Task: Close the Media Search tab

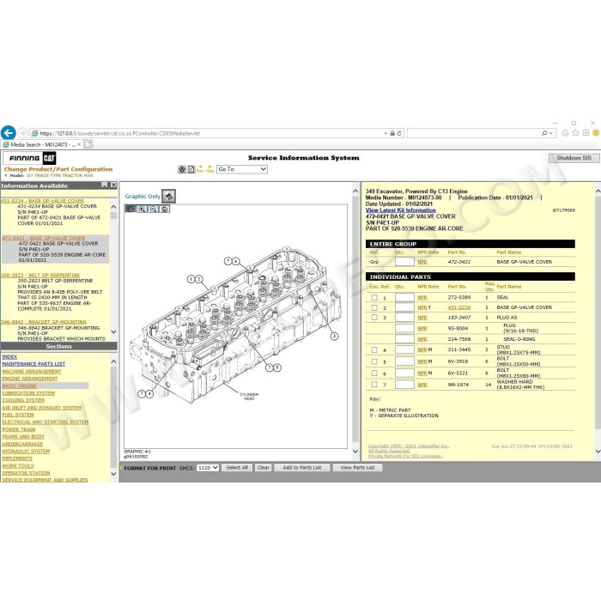Action: [79, 144]
